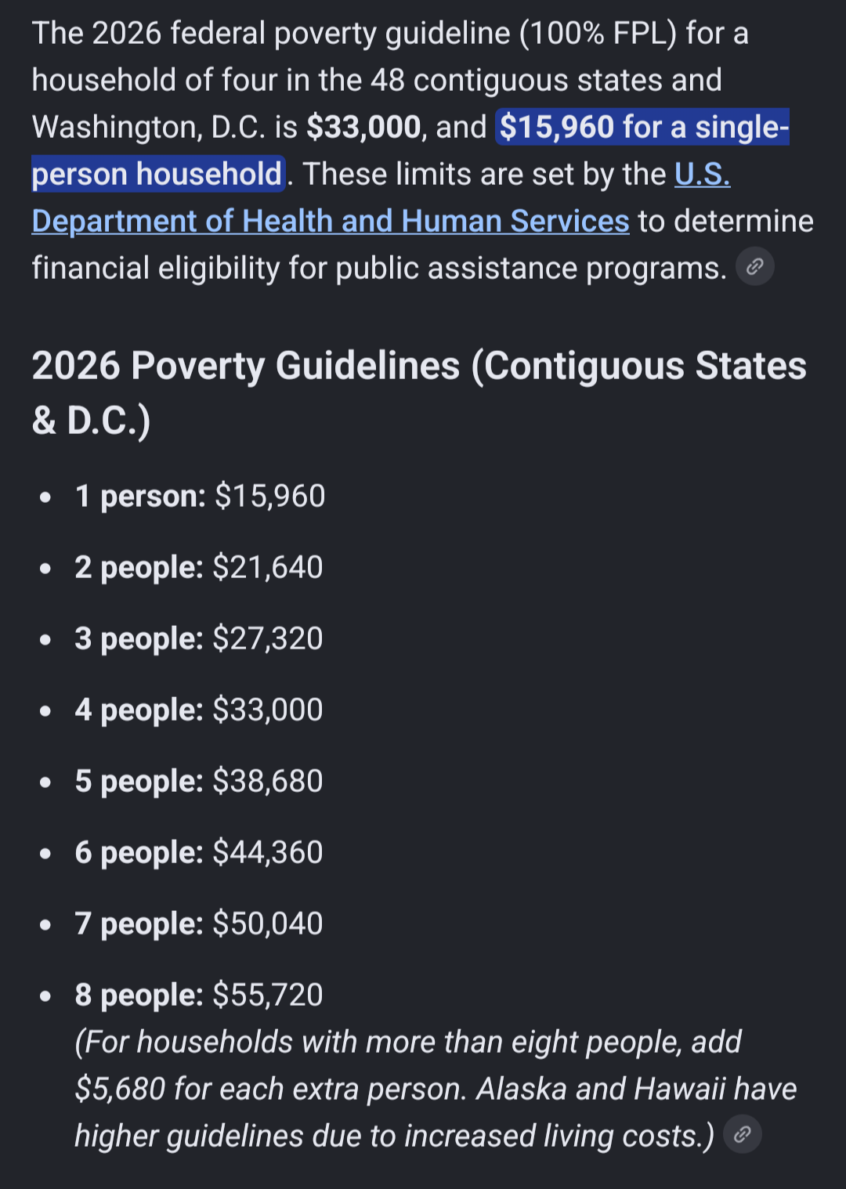846x1189 pixels.
Task: Click the '(100% FPL)' text in the first line
Action: 598,34
